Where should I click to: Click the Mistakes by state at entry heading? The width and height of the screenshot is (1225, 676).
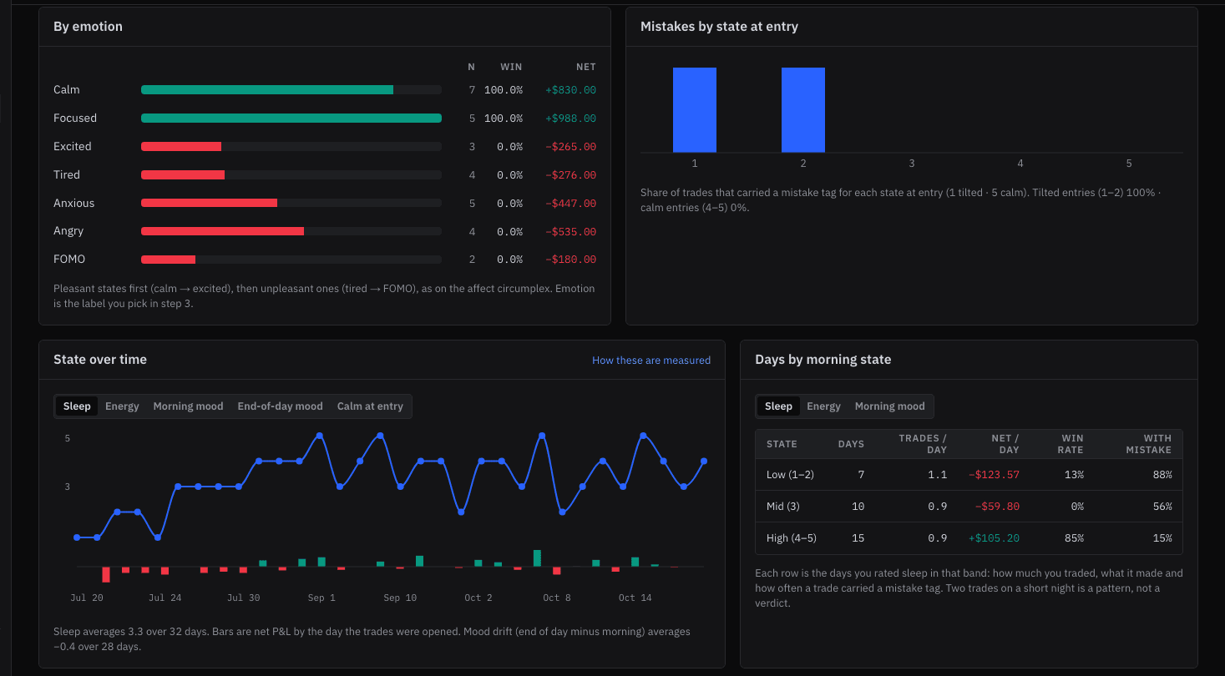point(719,27)
